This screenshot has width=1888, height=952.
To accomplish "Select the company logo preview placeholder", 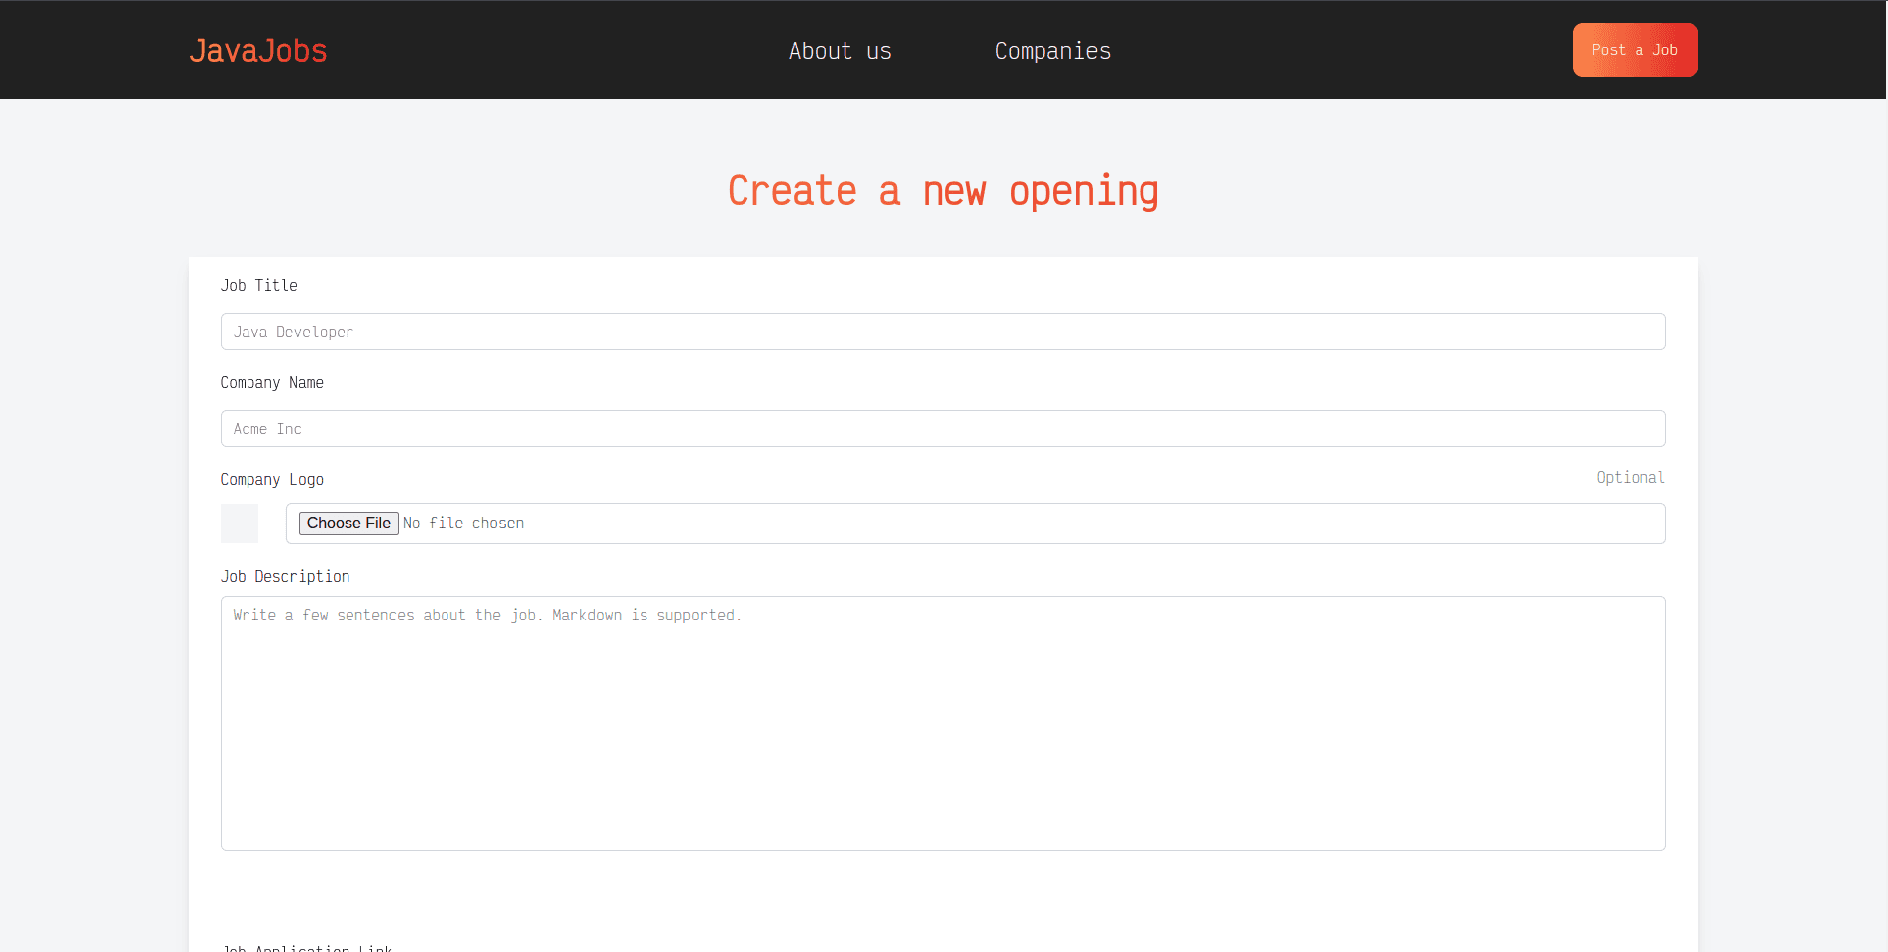I will click(x=239, y=523).
